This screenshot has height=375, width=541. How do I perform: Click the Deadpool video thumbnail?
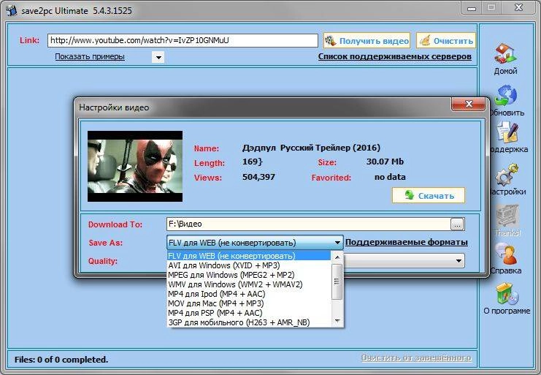coord(135,166)
